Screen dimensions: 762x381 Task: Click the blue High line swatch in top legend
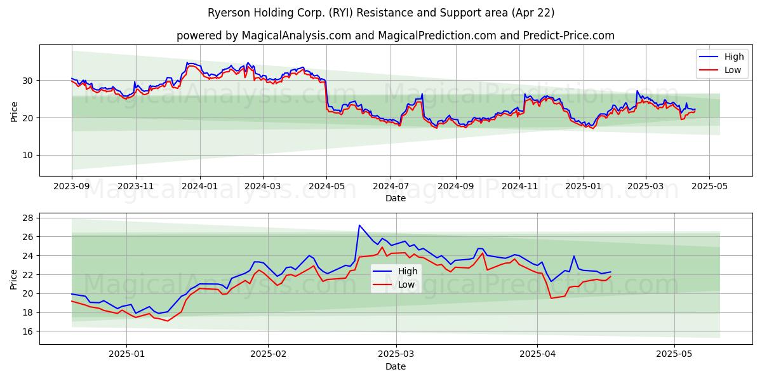click(x=709, y=57)
